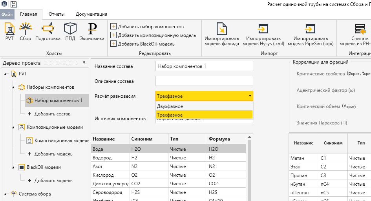Switch to the Документация tab

coord(91,14)
